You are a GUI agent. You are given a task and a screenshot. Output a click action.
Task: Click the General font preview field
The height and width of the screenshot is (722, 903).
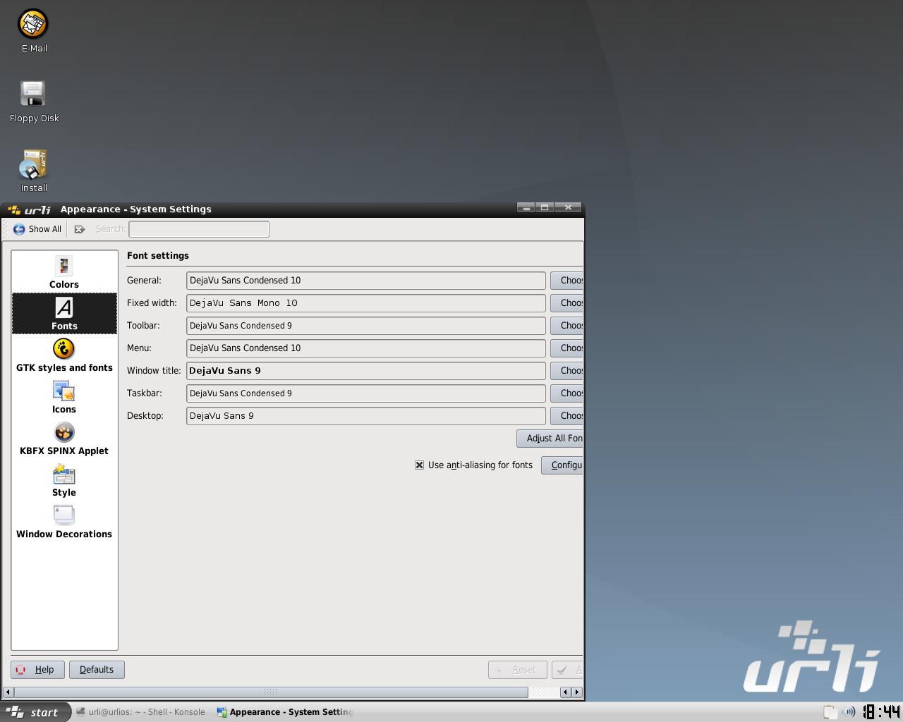(x=366, y=281)
